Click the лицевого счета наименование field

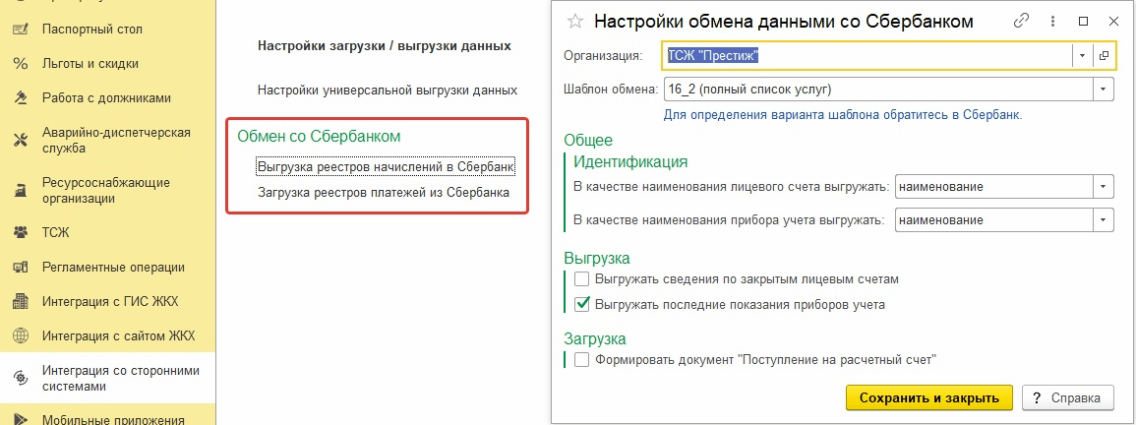click(x=994, y=186)
